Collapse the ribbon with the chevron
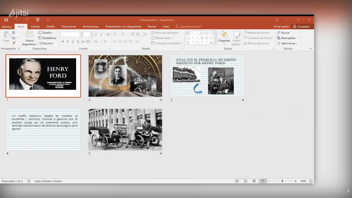 coord(310,49)
